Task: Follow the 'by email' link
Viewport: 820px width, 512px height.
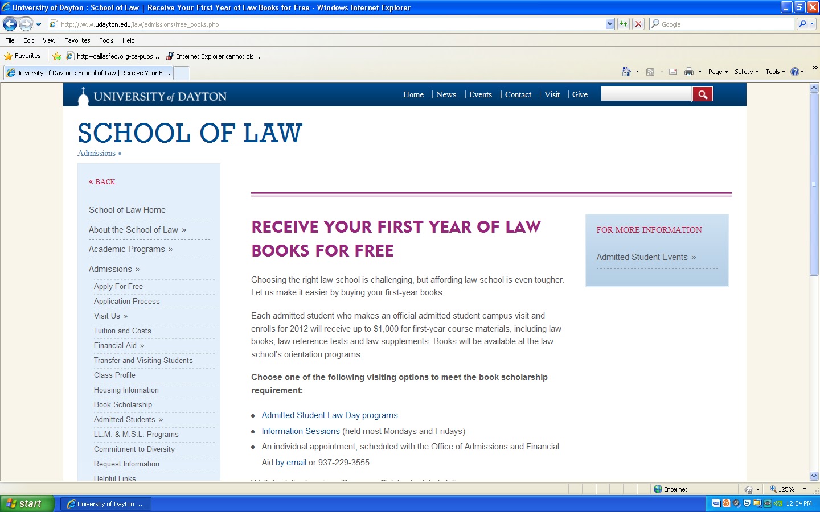Action: coord(291,463)
